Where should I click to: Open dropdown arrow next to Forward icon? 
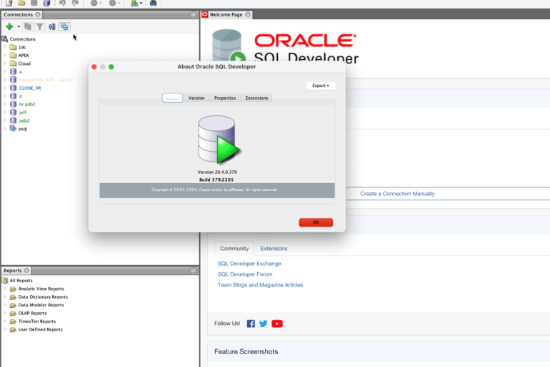point(119,3)
